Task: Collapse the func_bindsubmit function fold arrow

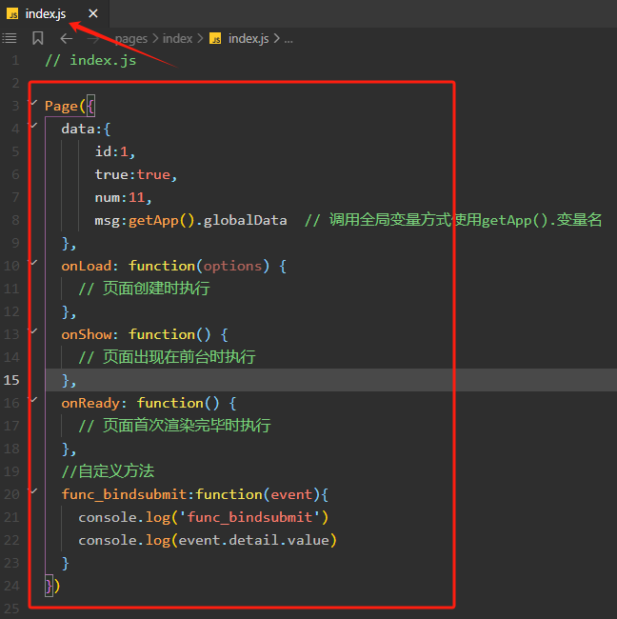Action: click(x=33, y=491)
